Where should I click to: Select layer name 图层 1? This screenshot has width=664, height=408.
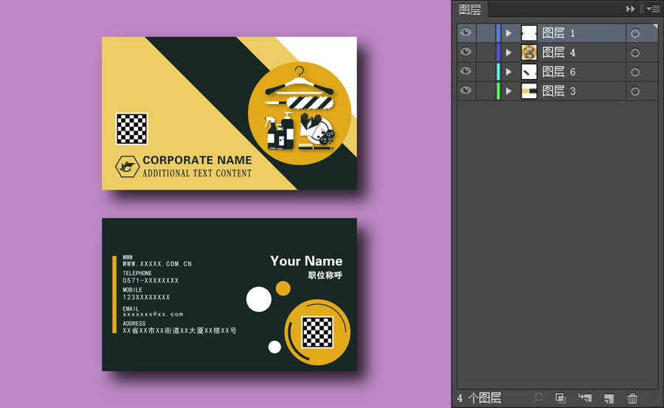pos(558,33)
